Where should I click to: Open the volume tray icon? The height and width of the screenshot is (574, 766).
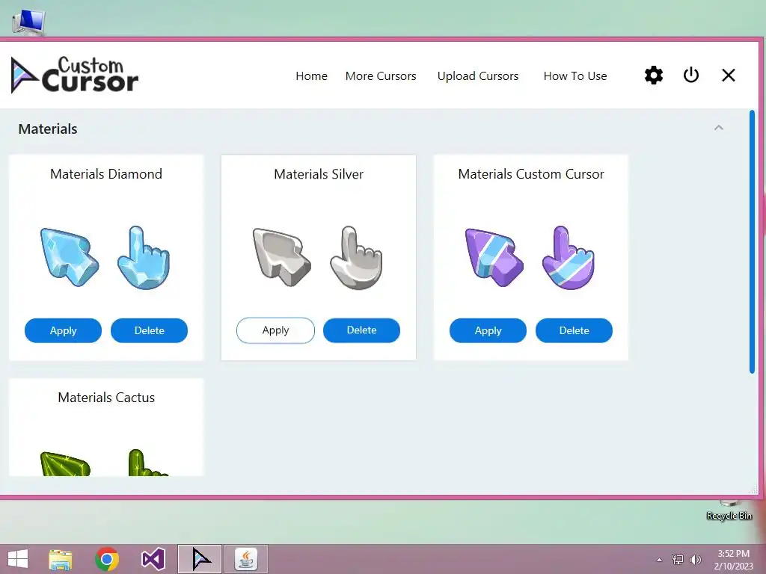(696, 560)
